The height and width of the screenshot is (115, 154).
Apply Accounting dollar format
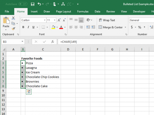click(132, 27)
